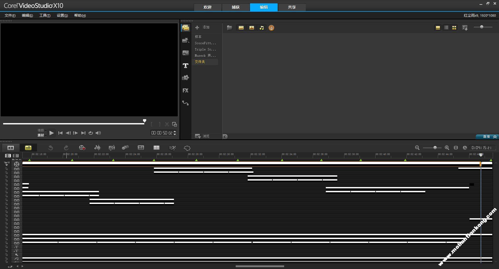The width and height of the screenshot is (499, 269).
Task: Open the Transition (AB) library
Action: (x=185, y=53)
